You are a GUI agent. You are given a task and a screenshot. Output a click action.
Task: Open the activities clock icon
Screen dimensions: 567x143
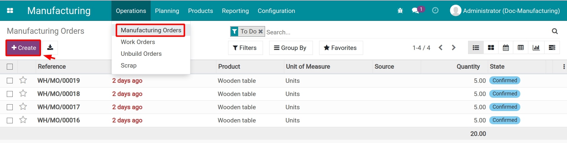click(435, 11)
